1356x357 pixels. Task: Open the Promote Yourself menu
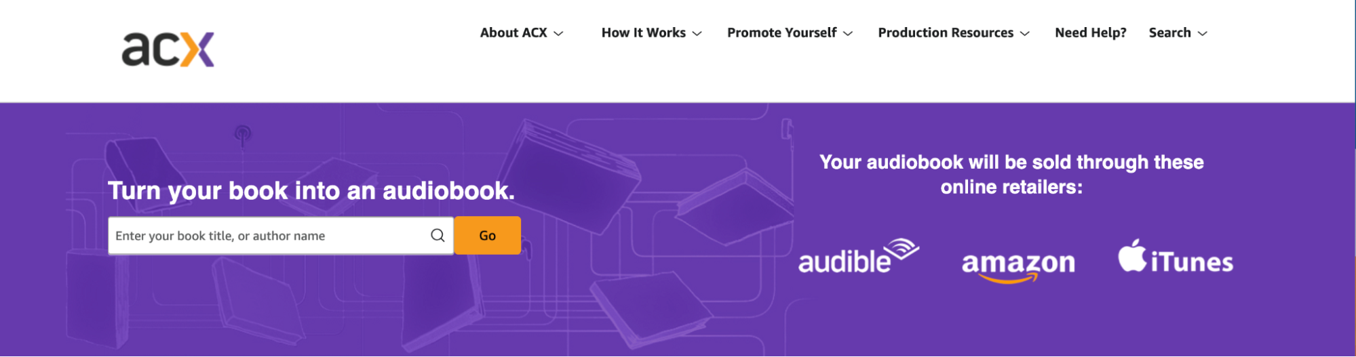[781, 33]
